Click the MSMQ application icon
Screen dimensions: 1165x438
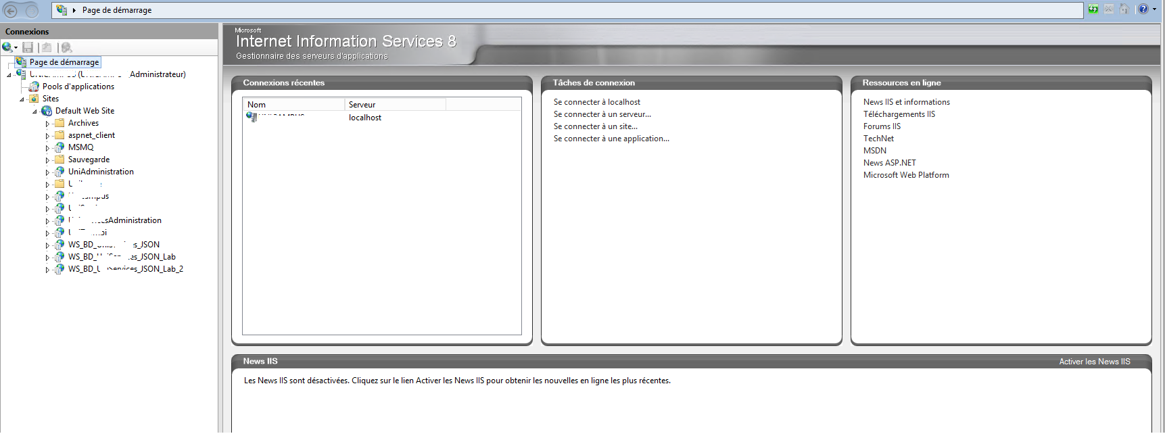click(60, 147)
